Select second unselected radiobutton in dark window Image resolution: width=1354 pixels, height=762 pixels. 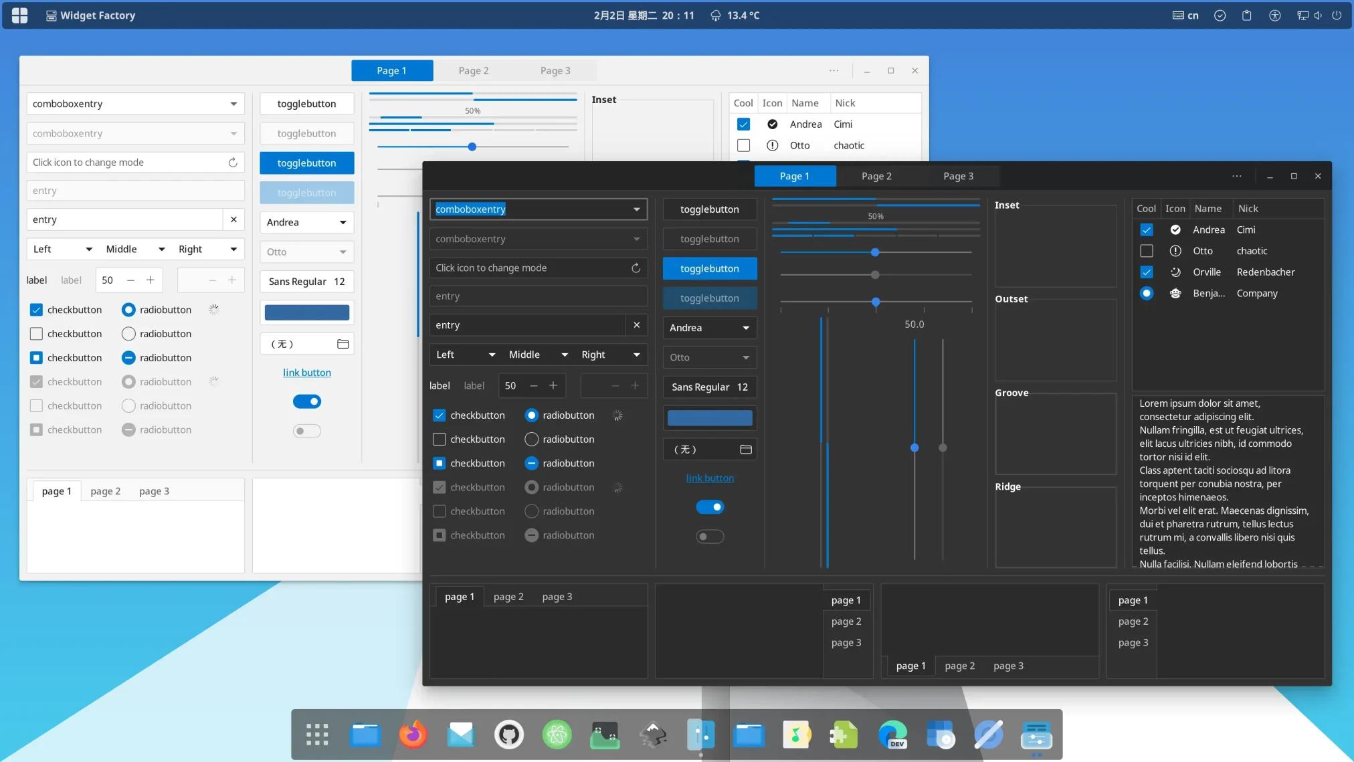click(531, 440)
